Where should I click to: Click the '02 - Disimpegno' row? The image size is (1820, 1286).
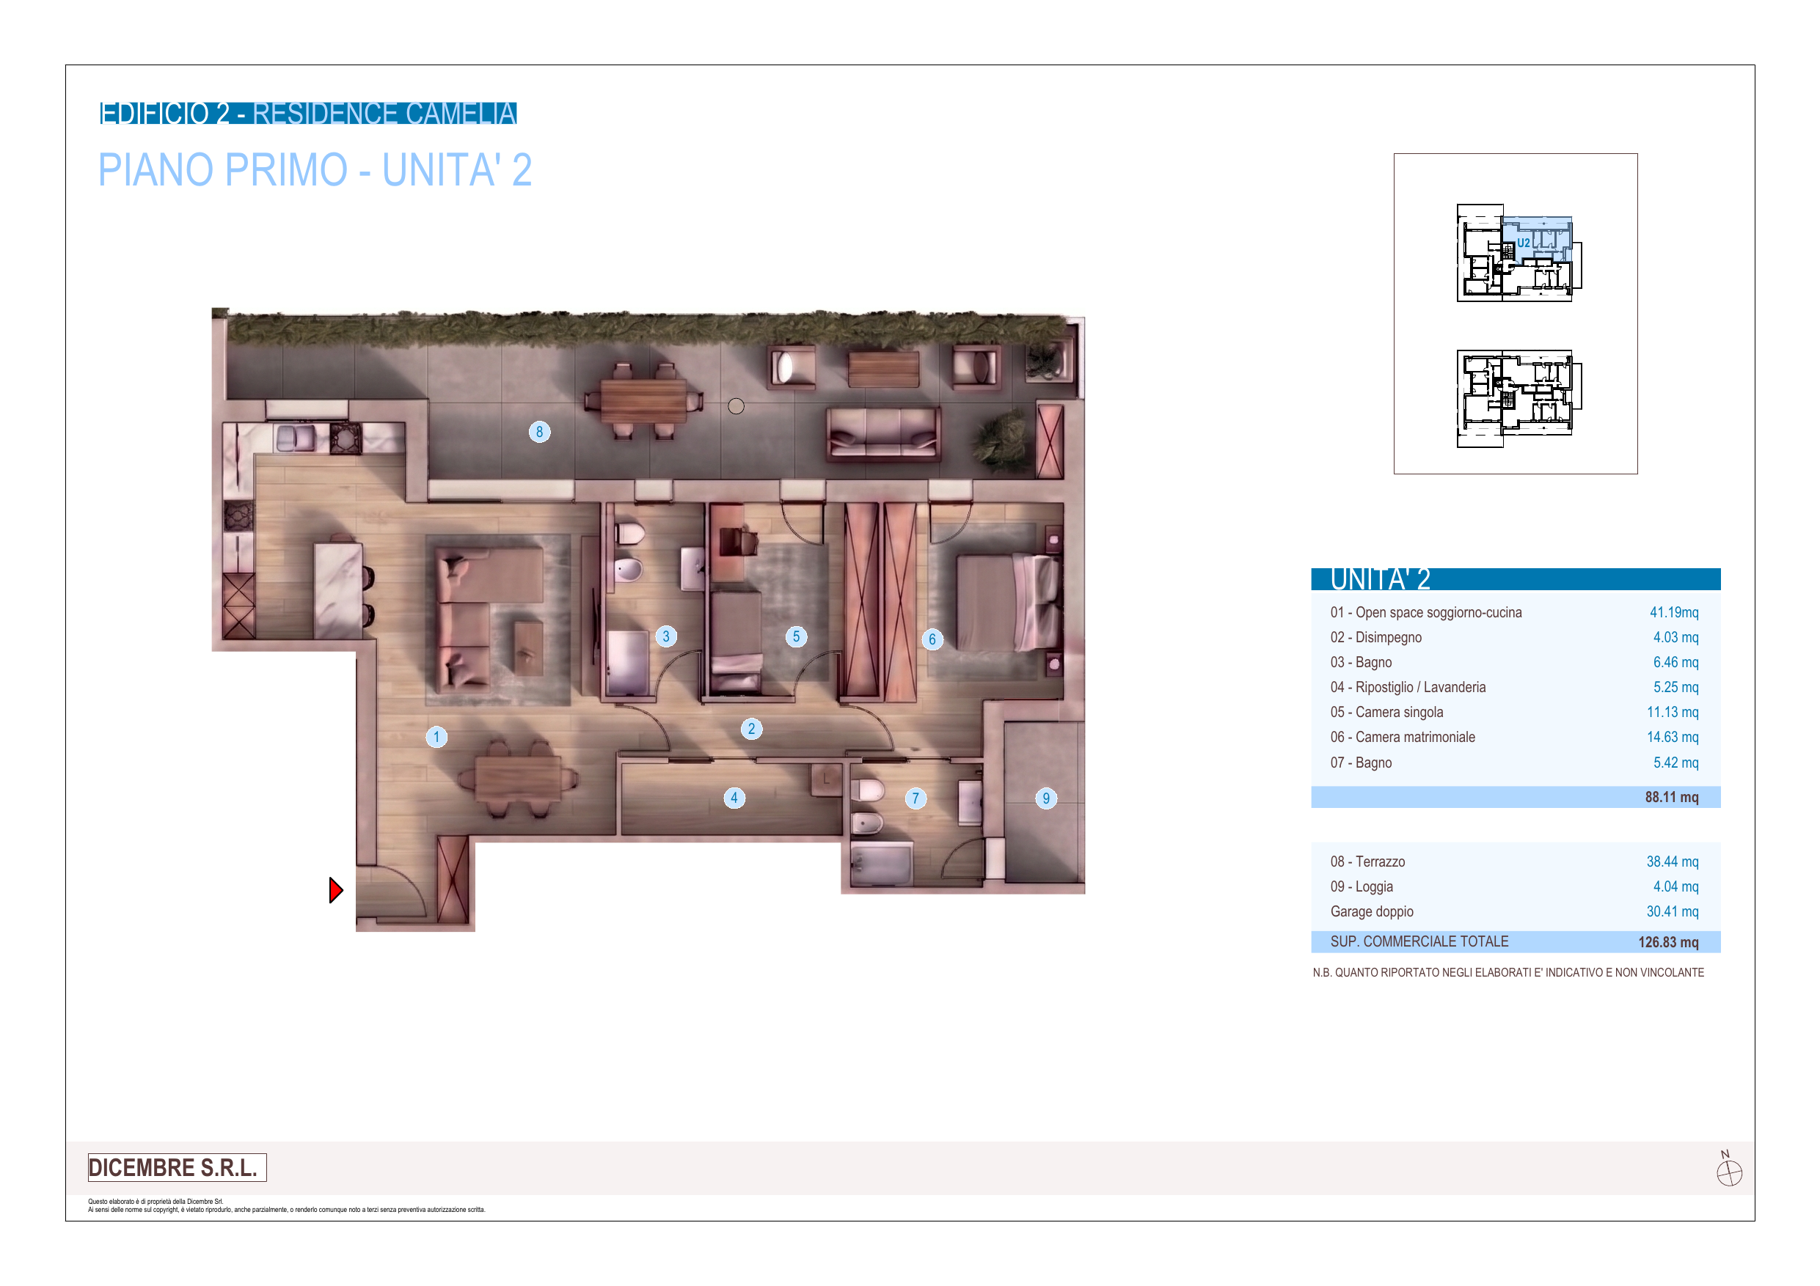[1516, 638]
